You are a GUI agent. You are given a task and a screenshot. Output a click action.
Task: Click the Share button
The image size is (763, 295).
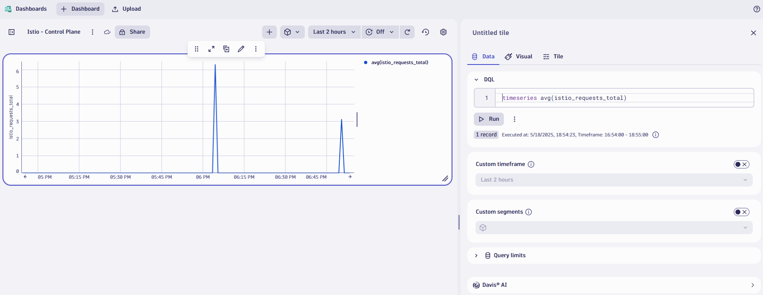(132, 32)
